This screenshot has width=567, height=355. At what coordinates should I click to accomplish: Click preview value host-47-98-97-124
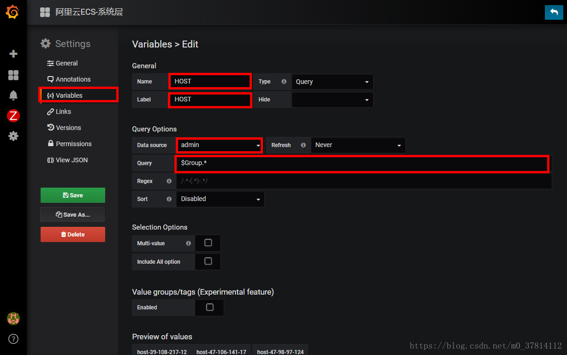(281, 351)
